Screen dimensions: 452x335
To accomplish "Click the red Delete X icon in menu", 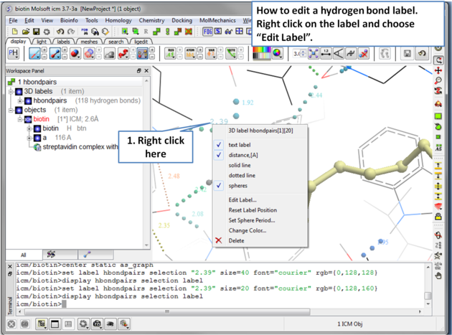I will [x=219, y=240].
